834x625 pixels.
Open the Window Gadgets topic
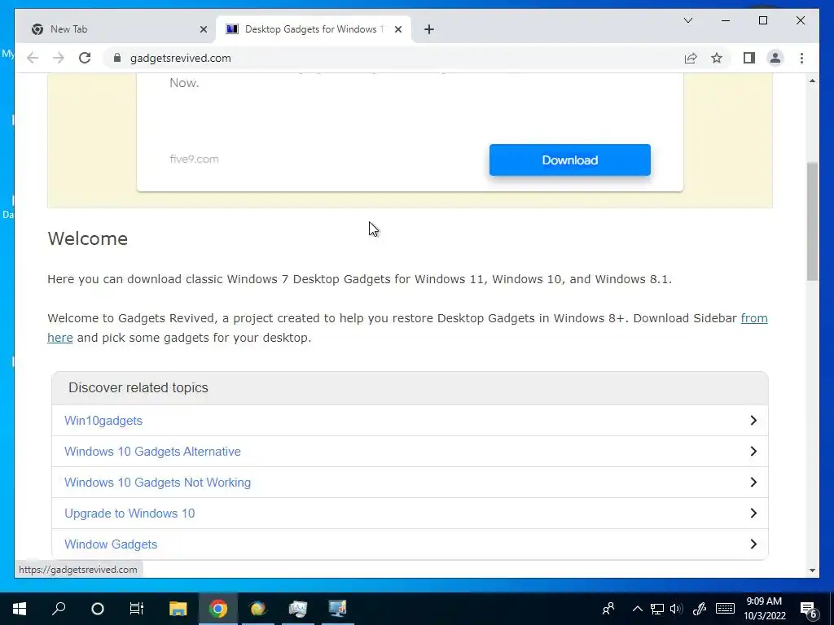111,544
